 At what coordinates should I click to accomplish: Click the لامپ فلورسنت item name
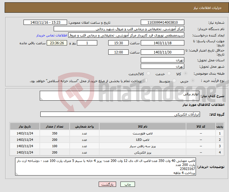point(143,133)
